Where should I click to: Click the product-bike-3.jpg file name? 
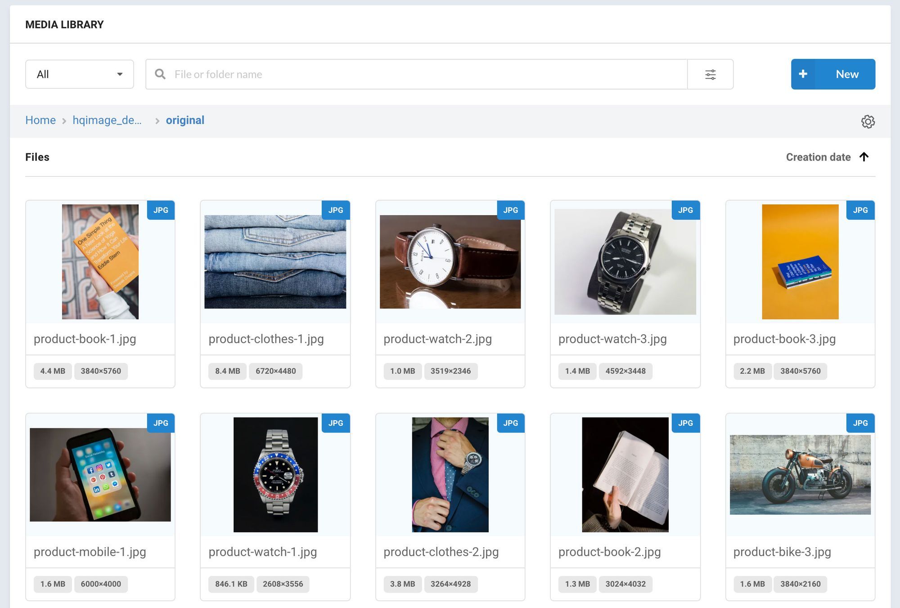point(782,552)
